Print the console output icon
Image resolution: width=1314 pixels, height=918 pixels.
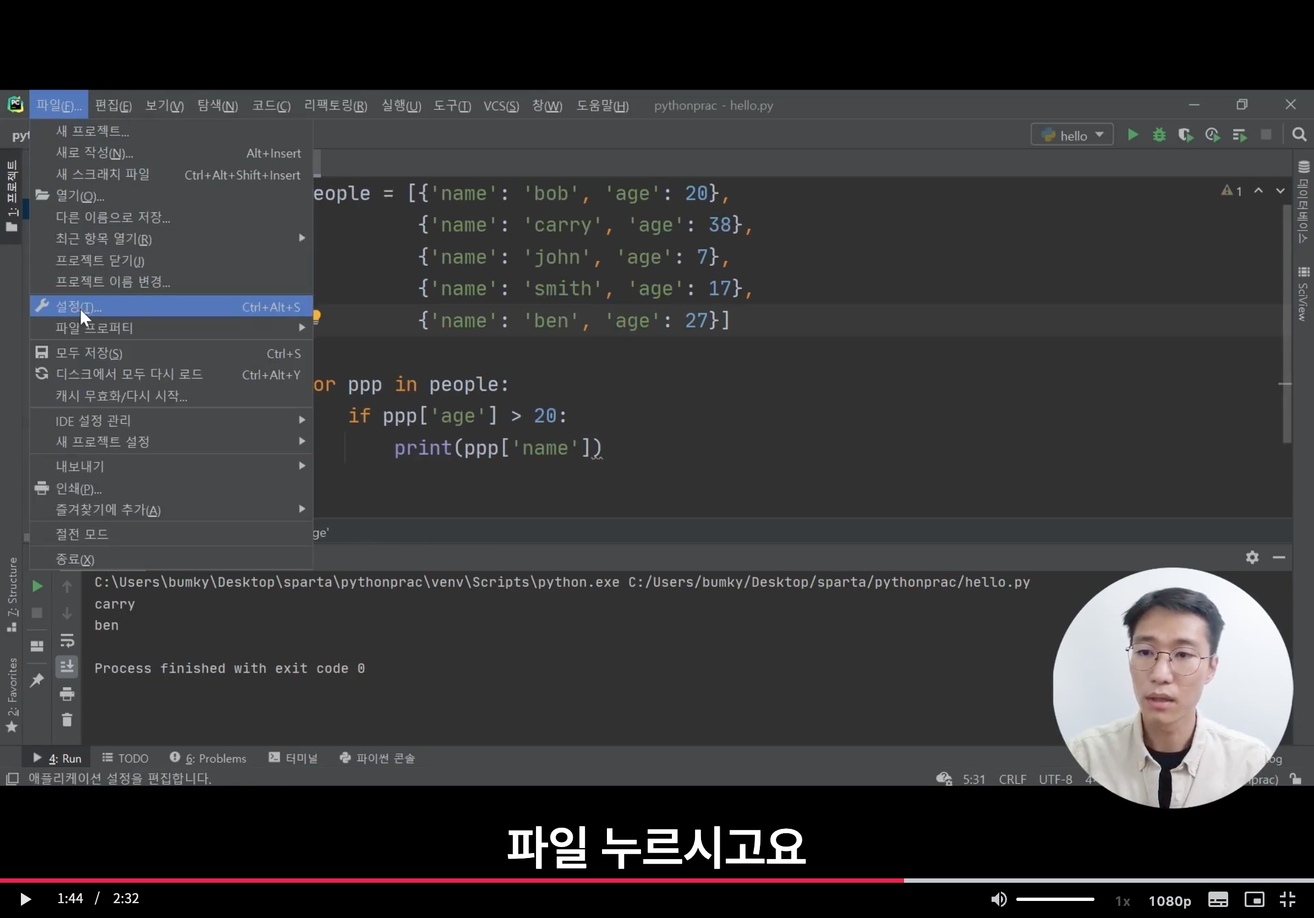[x=67, y=693]
